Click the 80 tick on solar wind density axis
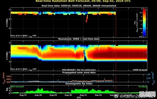The image size is (157, 99). (149, 74)
